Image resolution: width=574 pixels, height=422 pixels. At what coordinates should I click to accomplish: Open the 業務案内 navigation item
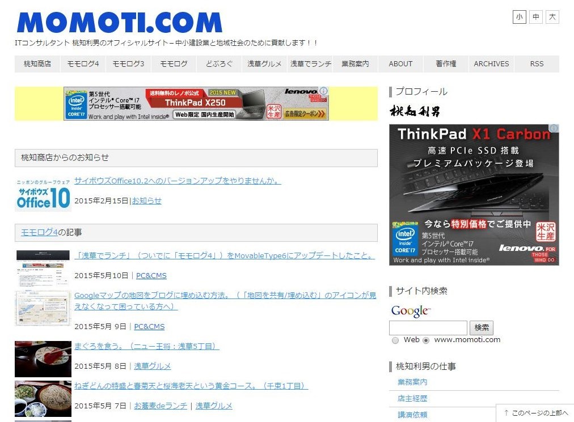click(355, 64)
